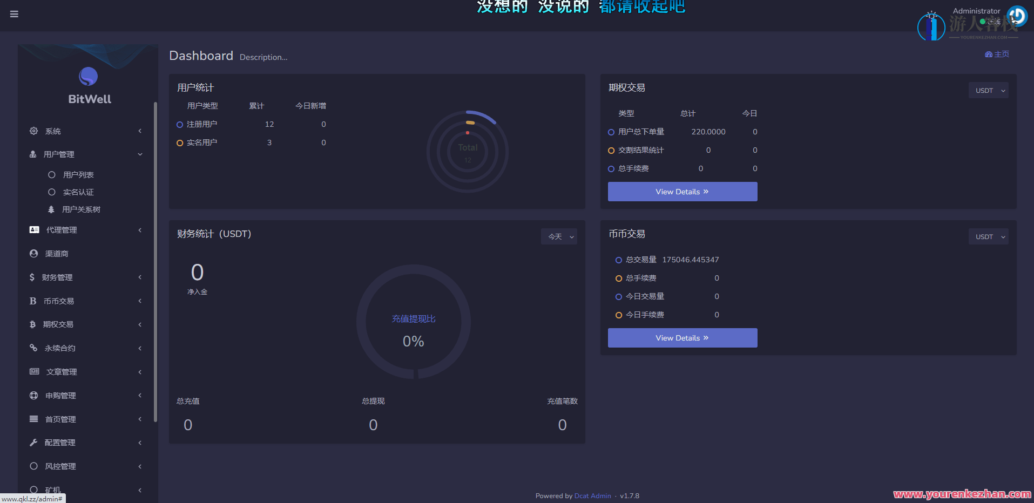The height and width of the screenshot is (503, 1034).
Task: Open 期权交易 via its sidebar icon
Action: pos(33,324)
